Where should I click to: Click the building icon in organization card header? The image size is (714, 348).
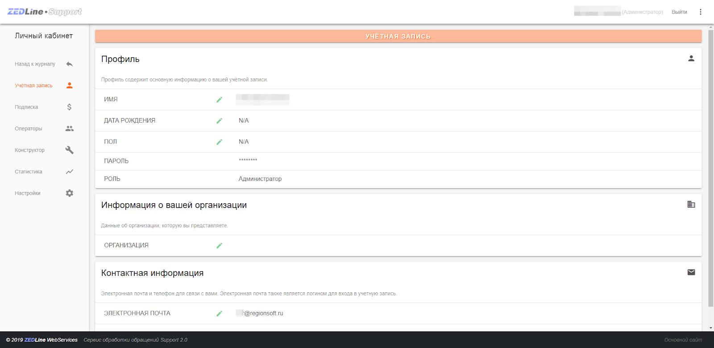691,205
